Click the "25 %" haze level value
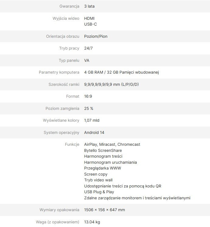Screen dimensions: 210x227 89,108
